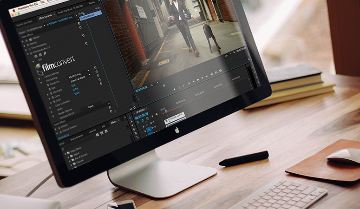Image resolution: width=360 pixels, height=209 pixels.
Task: Reset the Opacity effect
Action: tap(80, 27)
